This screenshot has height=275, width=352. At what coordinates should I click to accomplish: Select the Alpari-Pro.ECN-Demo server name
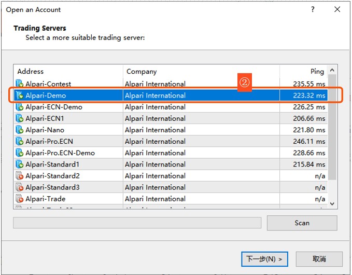point(60,153)
